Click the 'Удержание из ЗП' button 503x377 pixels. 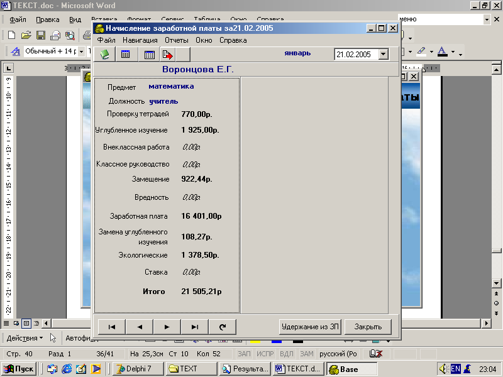(310, 327)
